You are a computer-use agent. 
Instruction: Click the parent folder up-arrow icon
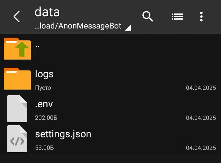(17, 49)
